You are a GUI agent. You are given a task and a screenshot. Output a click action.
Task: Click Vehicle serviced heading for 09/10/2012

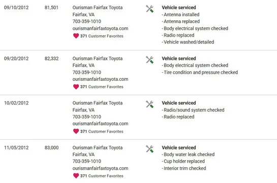(x=179, y=8)
